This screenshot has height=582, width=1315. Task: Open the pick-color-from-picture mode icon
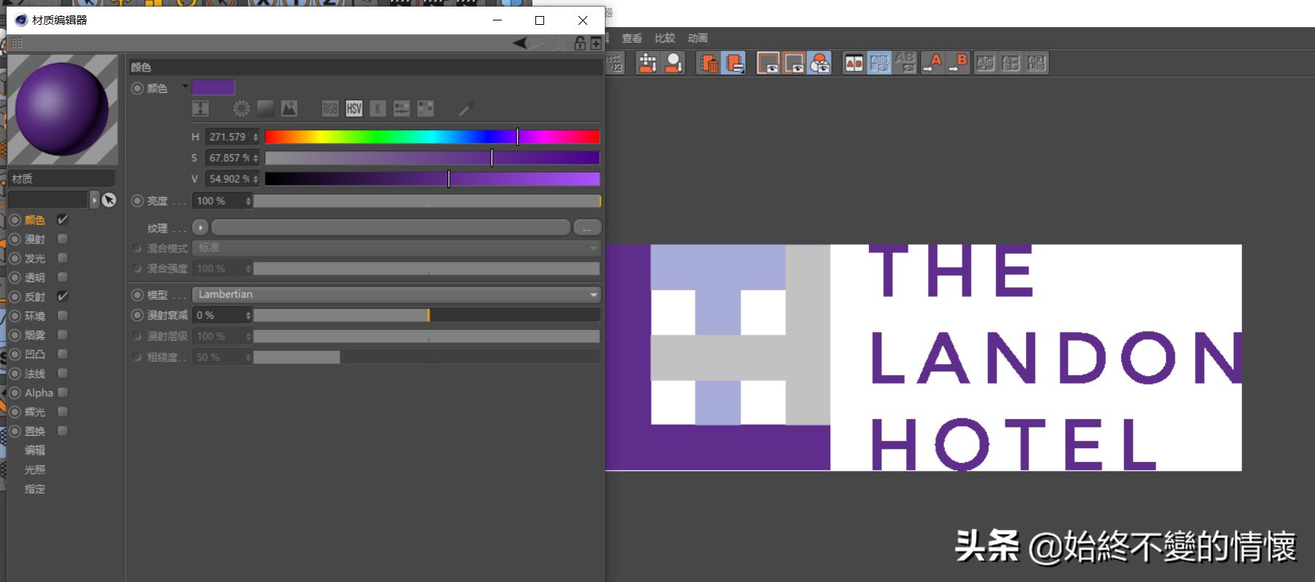tap(290, 109)
